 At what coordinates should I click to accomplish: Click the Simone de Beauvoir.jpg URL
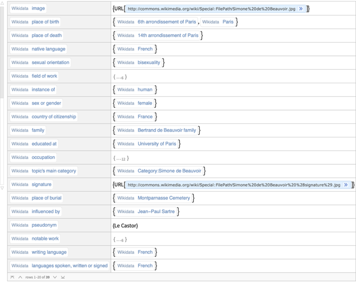click(x=211, y=9)
